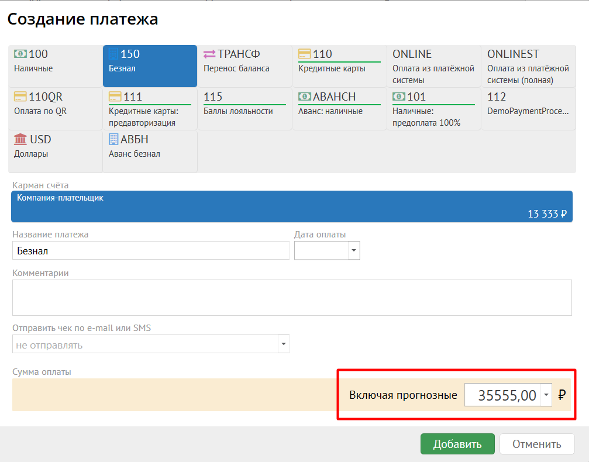
Task: Select the USD dollars bank icon
Action: coord(20,139)
